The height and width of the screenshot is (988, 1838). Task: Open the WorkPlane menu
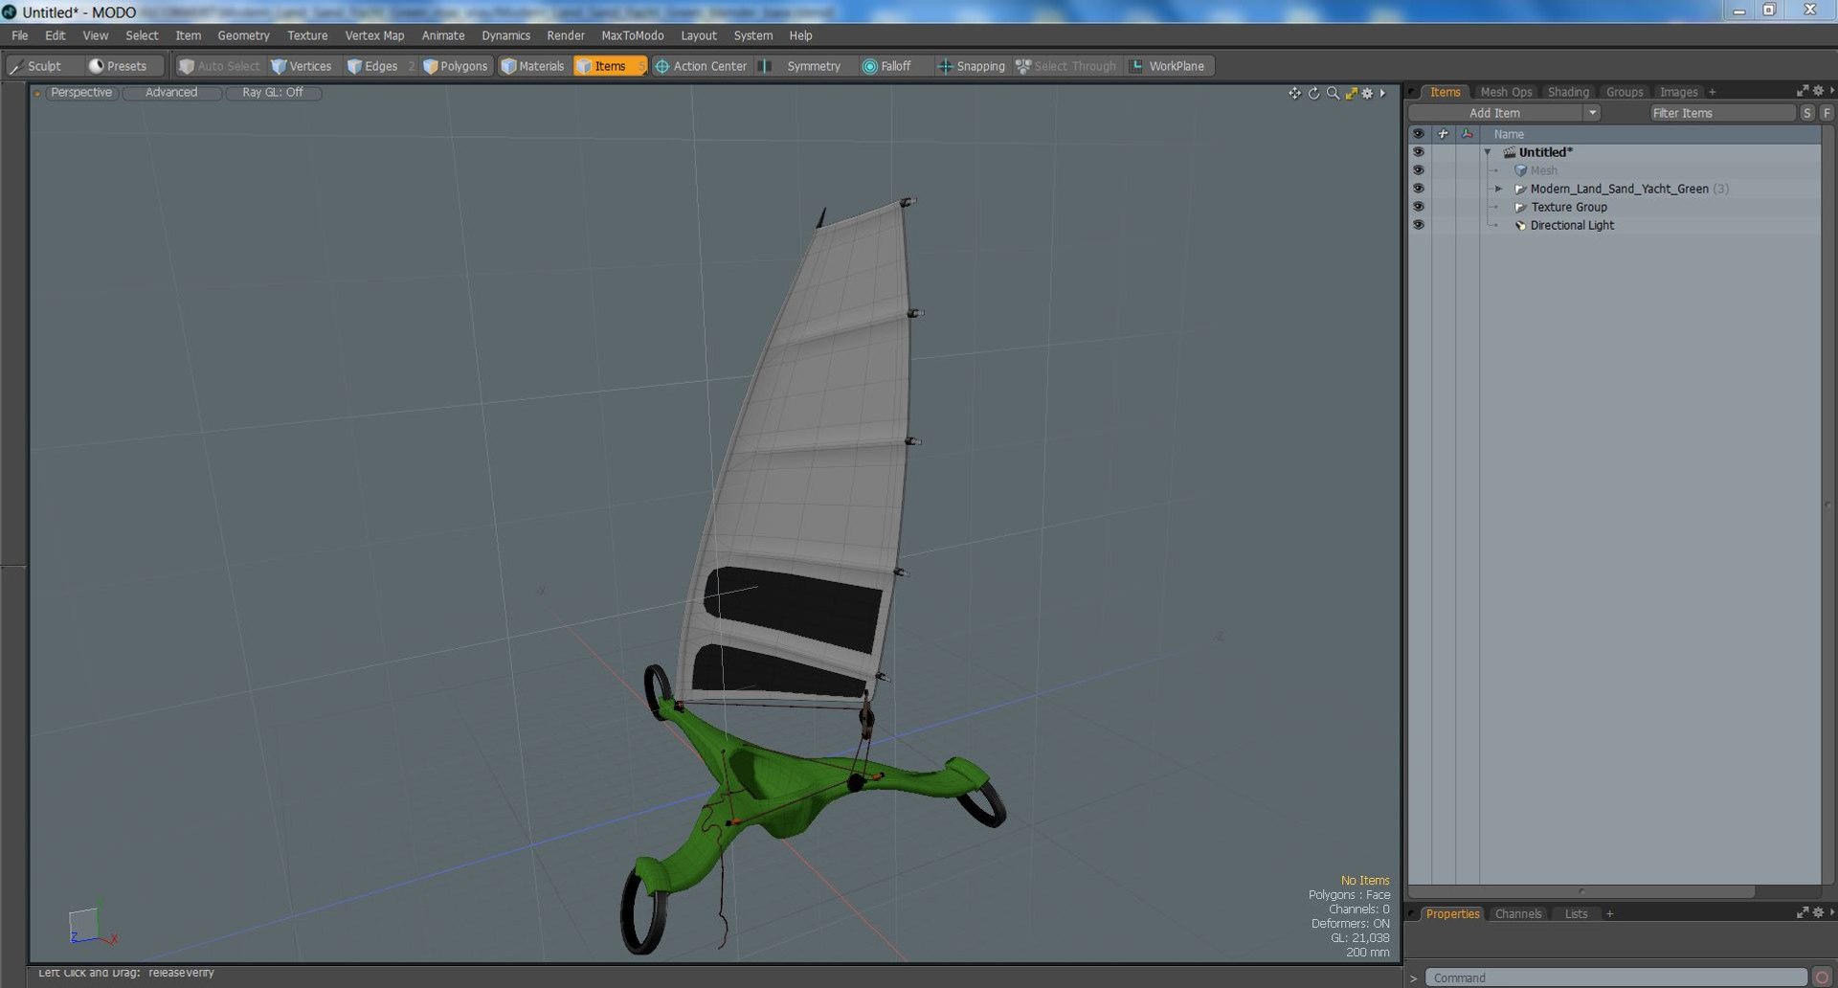(x=1169, y=66)
